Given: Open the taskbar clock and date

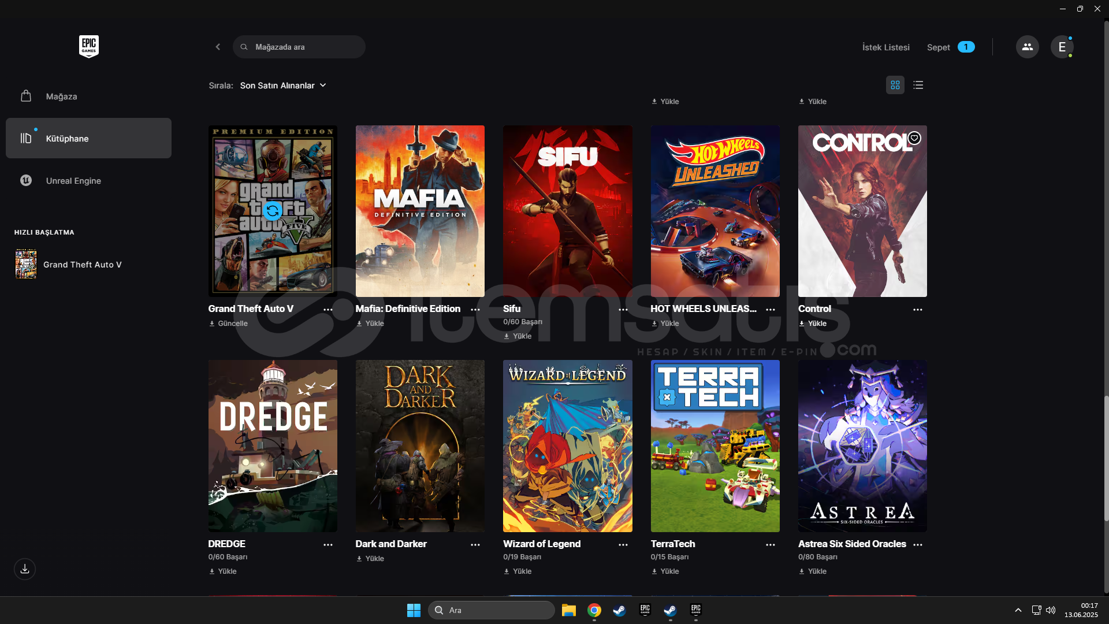Looking at the screenshot, I should tap(1081, 610).
